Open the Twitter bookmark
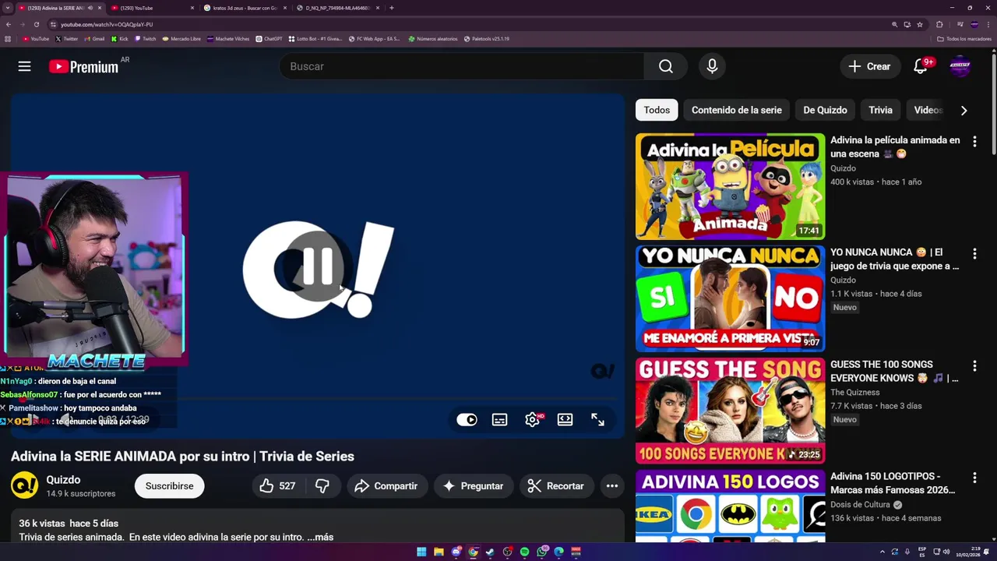This screenshot has width=997, height=561. click(67, 38)
